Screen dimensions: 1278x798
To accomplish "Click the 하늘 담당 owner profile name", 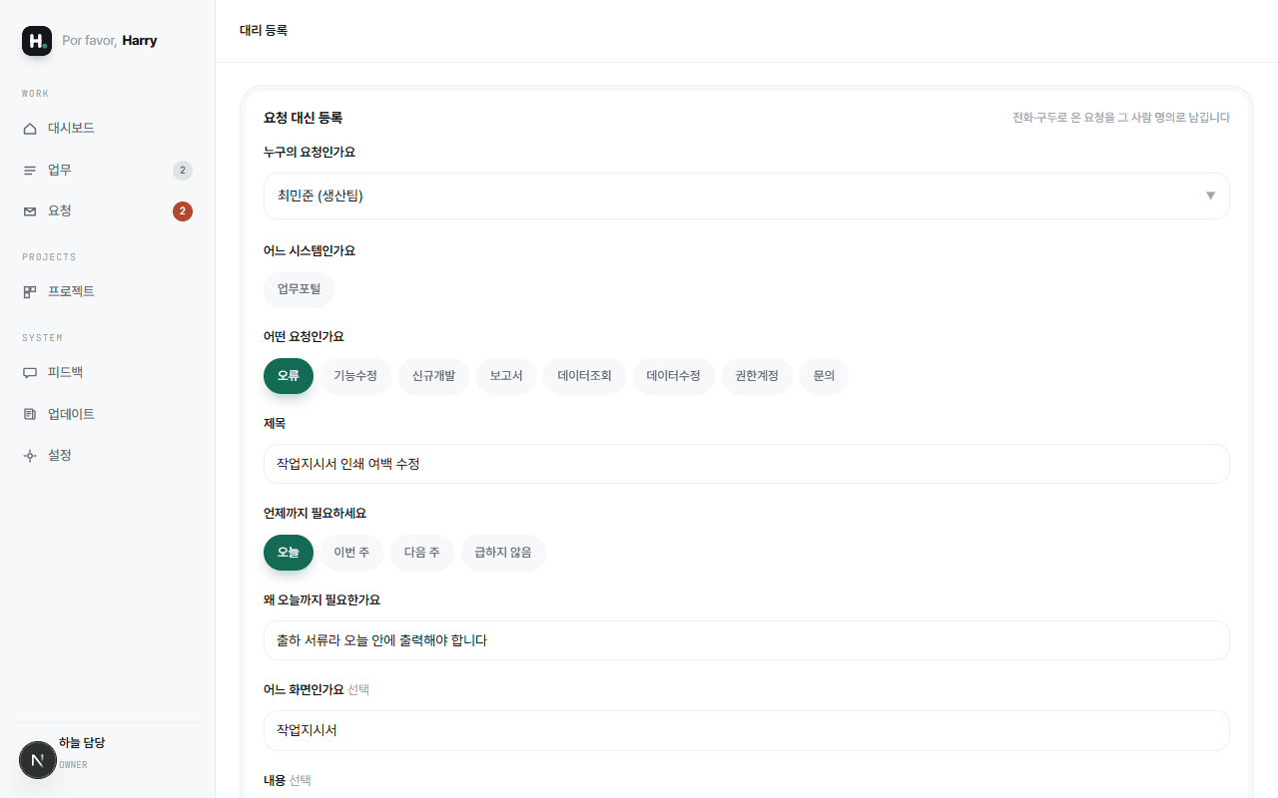I will click(x=82, y=743).
